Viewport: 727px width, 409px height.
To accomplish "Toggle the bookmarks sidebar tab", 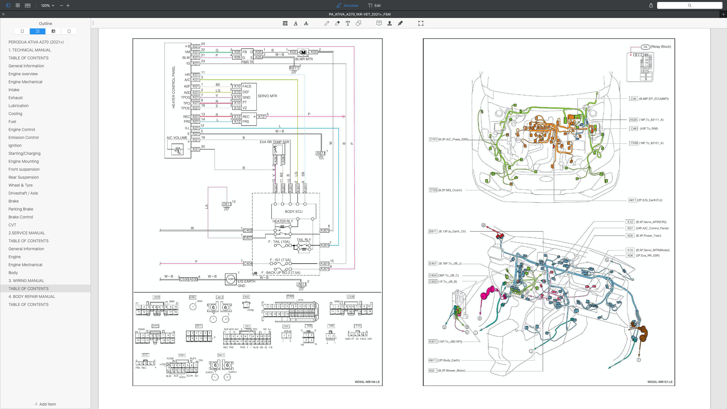I will coord(22,31).
